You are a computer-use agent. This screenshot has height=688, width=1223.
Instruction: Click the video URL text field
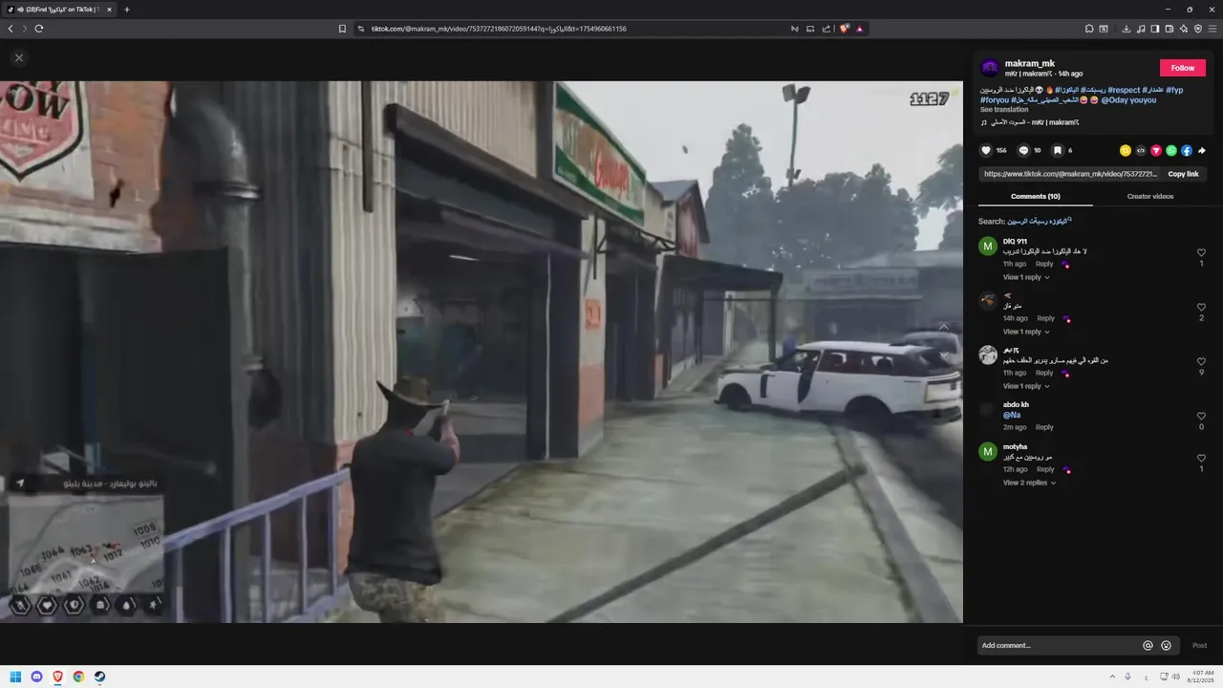tap(1070, 174)
